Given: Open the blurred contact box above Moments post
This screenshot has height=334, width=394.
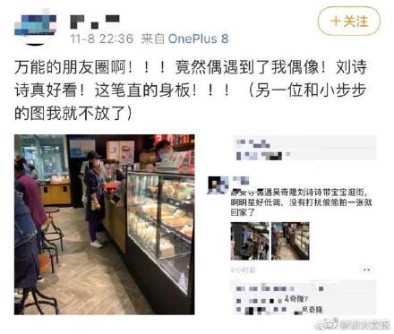Looking at the screenshot, I should point(304,148).
